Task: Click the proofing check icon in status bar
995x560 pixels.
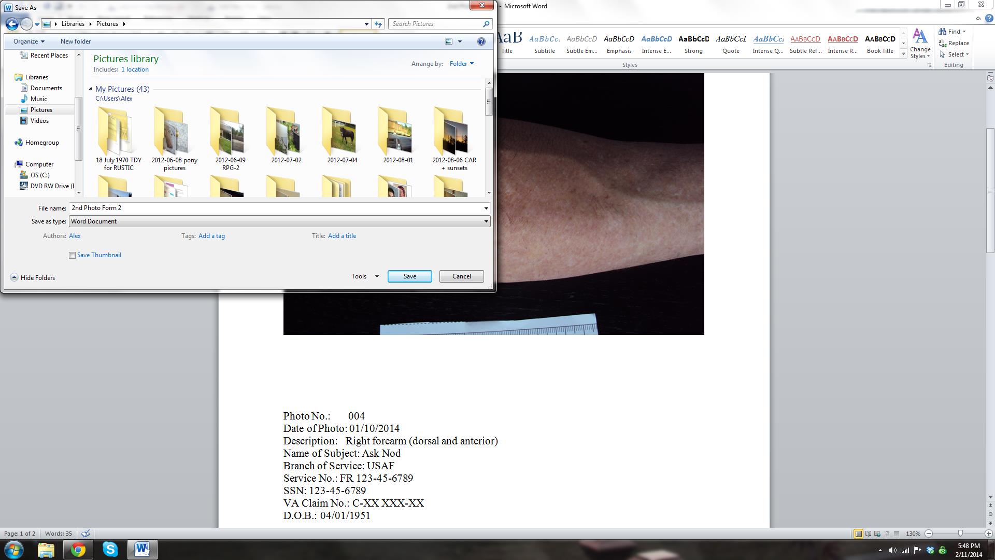Action: click(x=86, y=534)
